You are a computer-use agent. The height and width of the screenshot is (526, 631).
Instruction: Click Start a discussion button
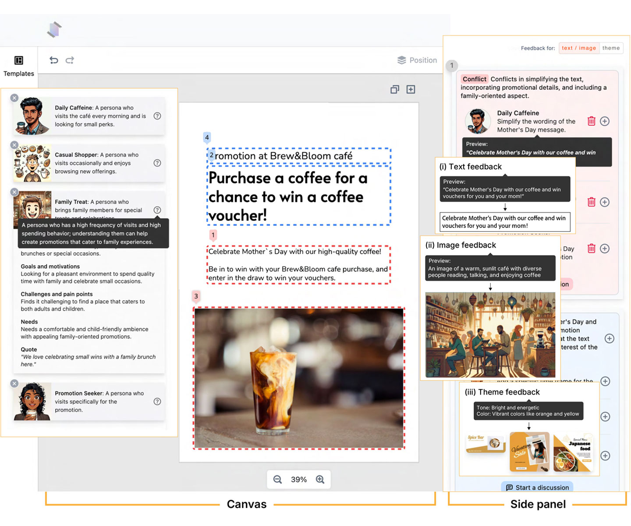tap(537, 487)
